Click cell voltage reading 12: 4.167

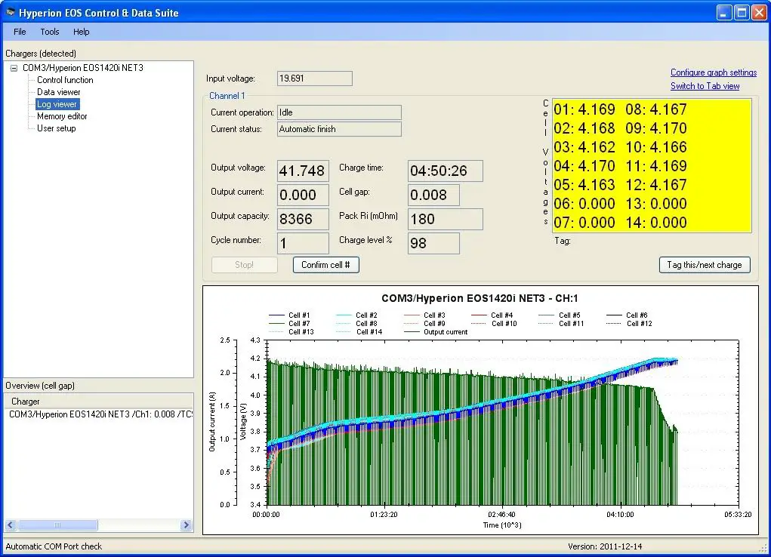click(656, 185)
